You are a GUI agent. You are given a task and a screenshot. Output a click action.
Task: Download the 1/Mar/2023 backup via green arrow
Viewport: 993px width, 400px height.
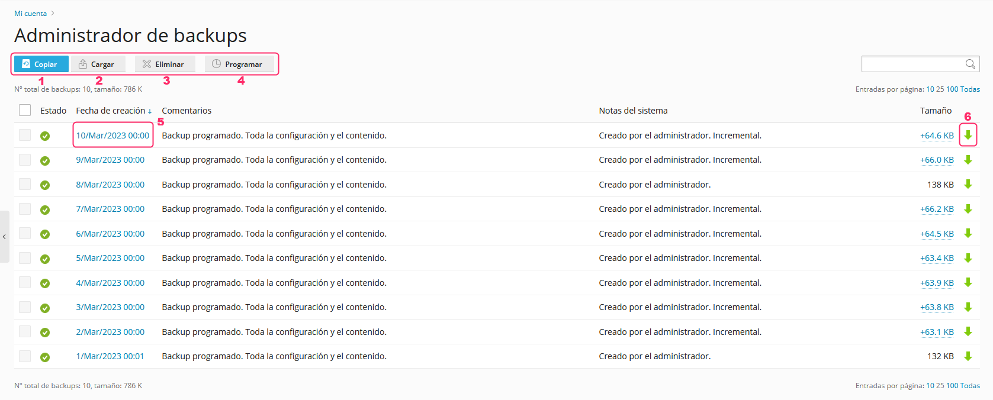point(968,356)
